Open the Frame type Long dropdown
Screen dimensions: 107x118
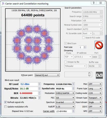coord(95,88)
